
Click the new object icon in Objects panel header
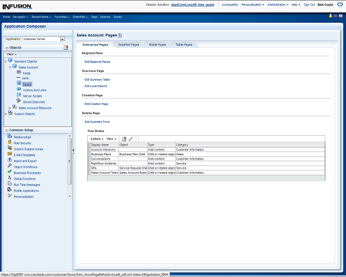click(x=66, y=48)
